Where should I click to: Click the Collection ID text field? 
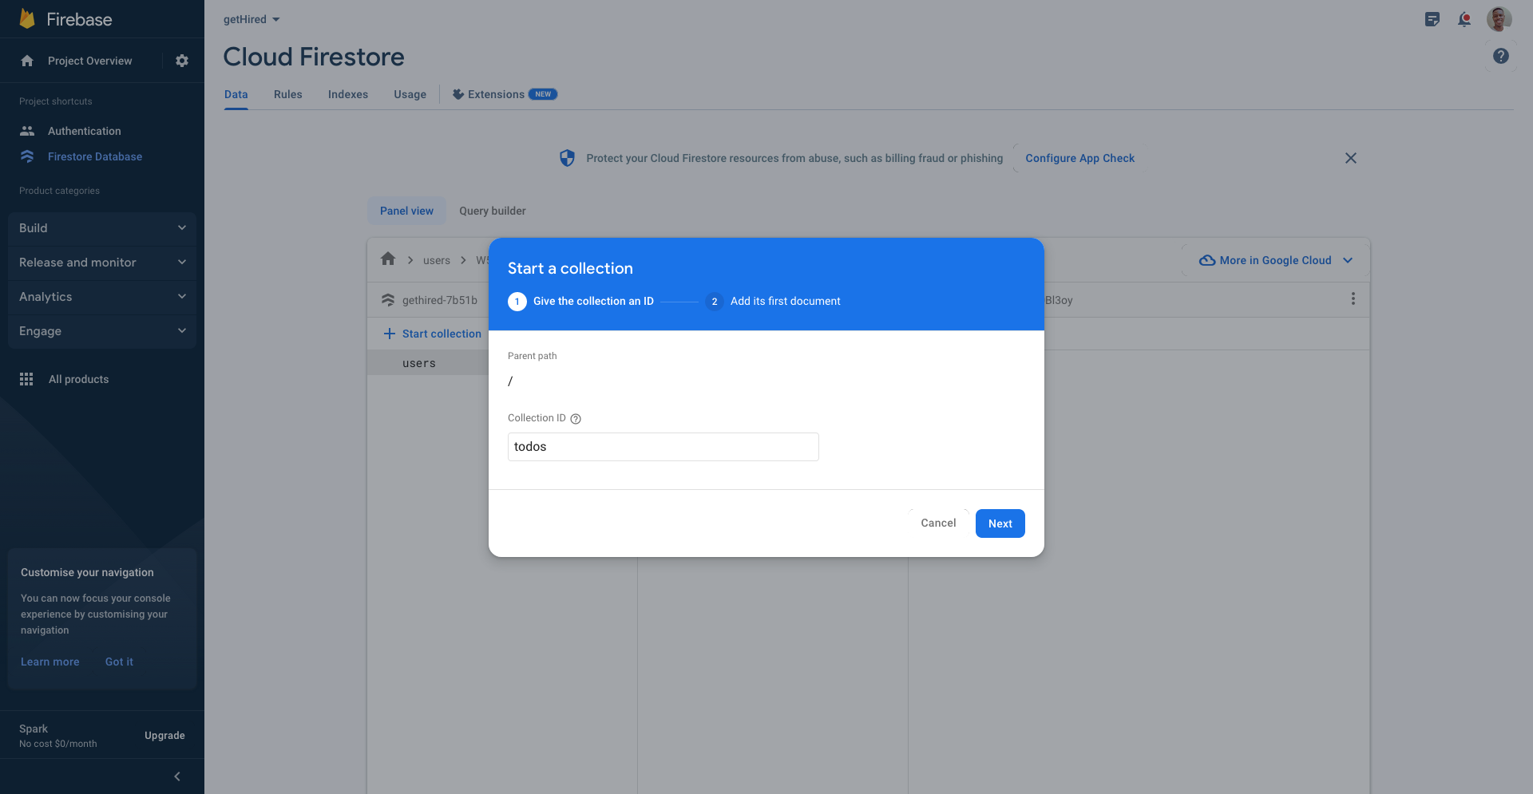pos(663,447)
